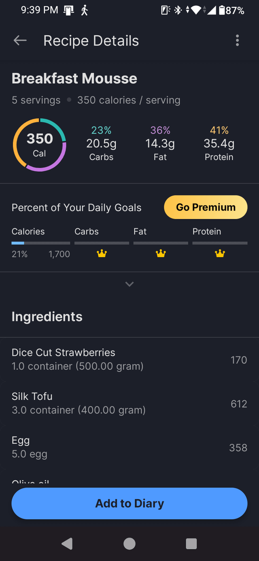Tap the back arrow icon
The image size is (259, 561).
pos(20,40)
